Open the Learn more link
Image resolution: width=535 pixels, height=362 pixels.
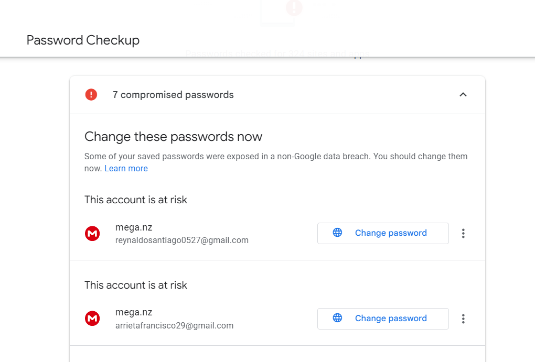[126, 169]
